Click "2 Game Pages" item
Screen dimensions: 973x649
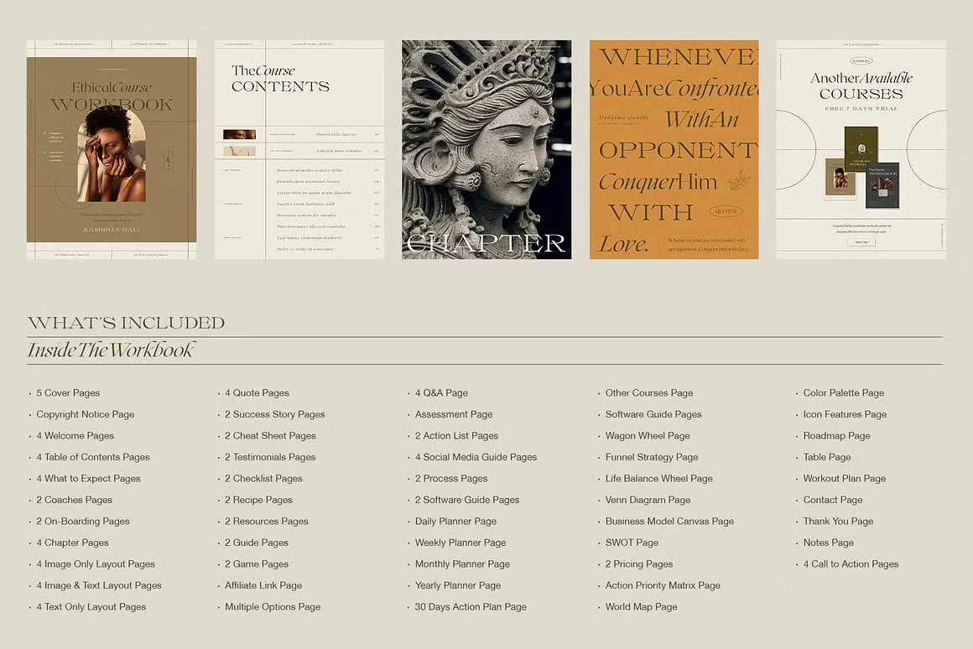point(257,564)
